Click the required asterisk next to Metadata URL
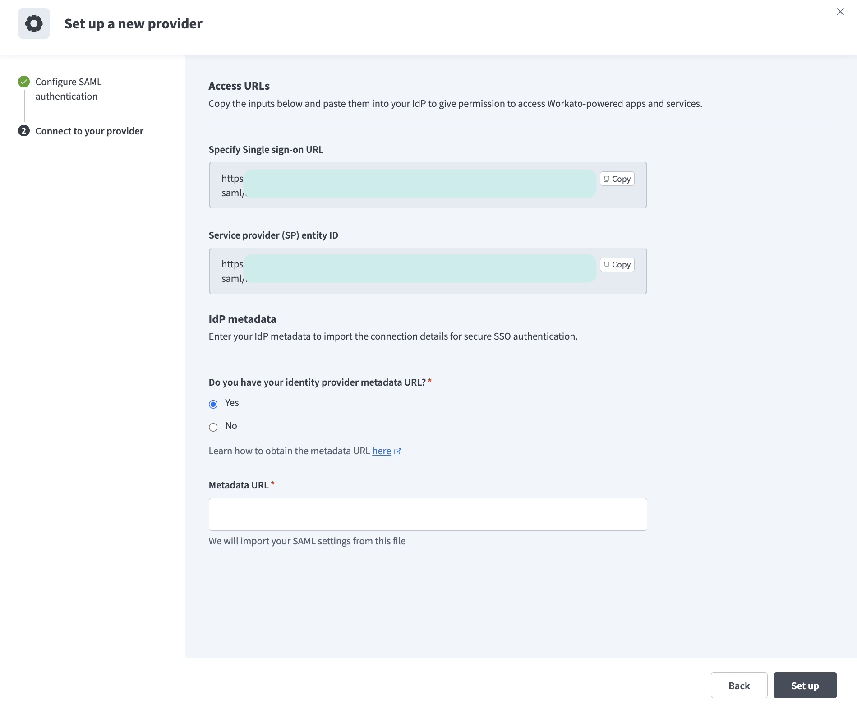The height and width of the screenshot is (709, 857). click(x=273, y=483)
